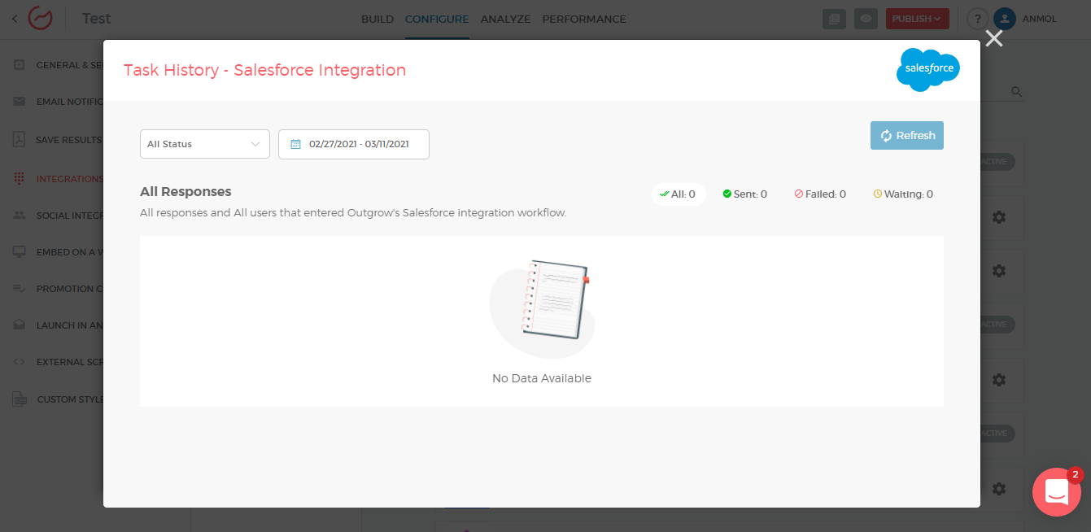Click the Custom Styles icon in sidebar
The height and width of the screenshot is (532, 1091).
(20, 399)
